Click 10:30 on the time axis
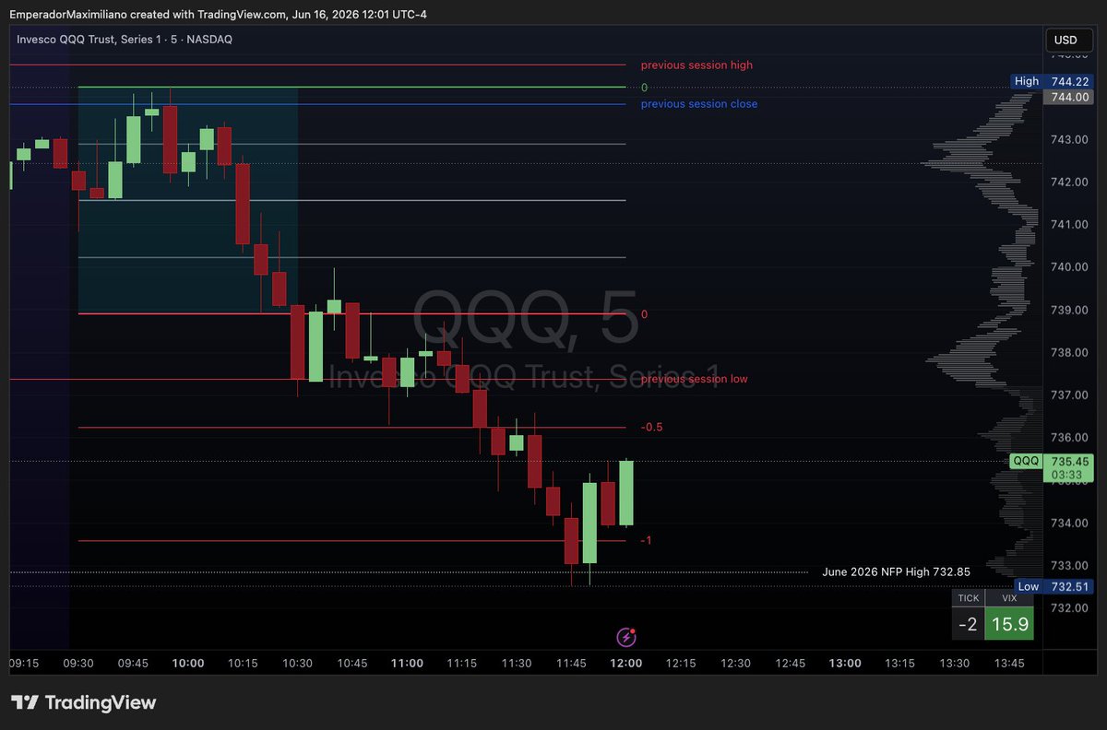 pos(297,664)
